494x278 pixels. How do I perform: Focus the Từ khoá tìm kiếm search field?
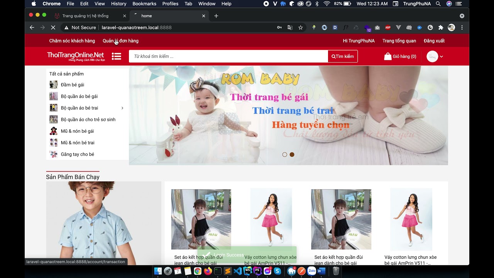point(228,56)
